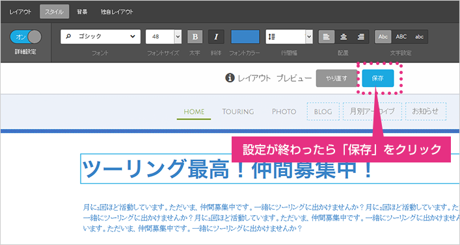The height and width of the screenshot is (245, 460).
Task: Switch to the スタイル tab
Action: (54, 12)
